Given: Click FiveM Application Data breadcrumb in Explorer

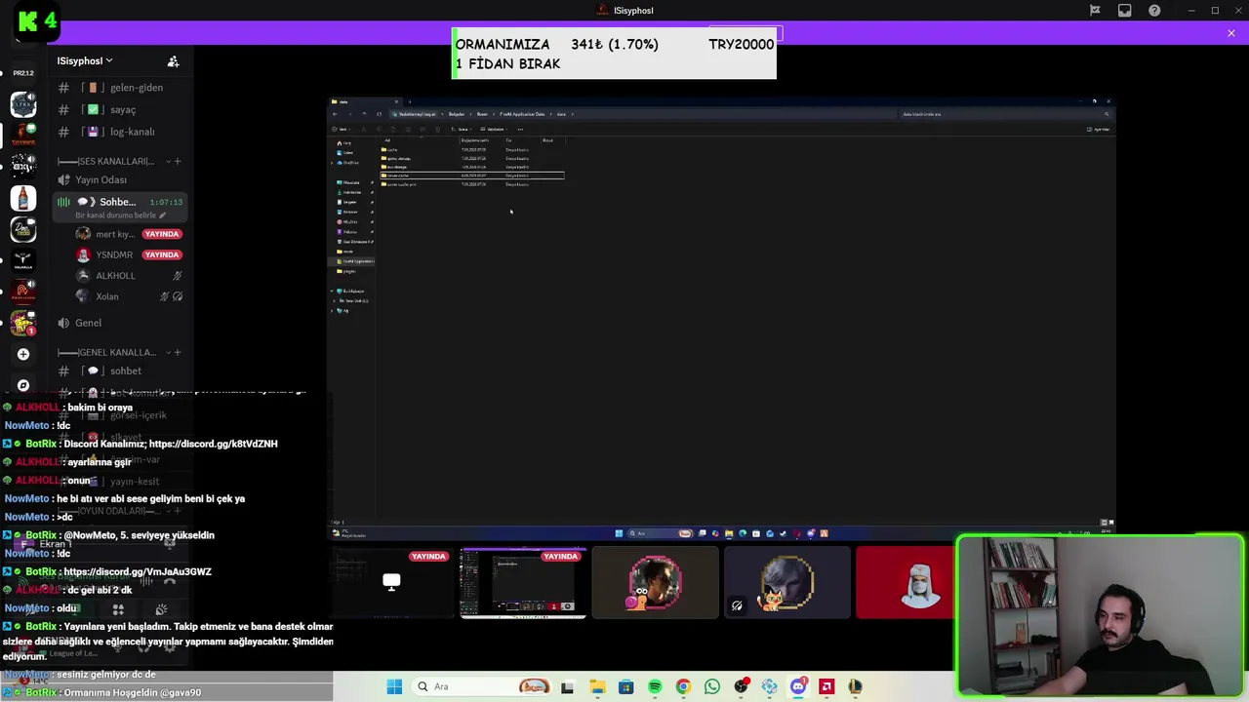Looking at the screenshot, I should 522,114.
